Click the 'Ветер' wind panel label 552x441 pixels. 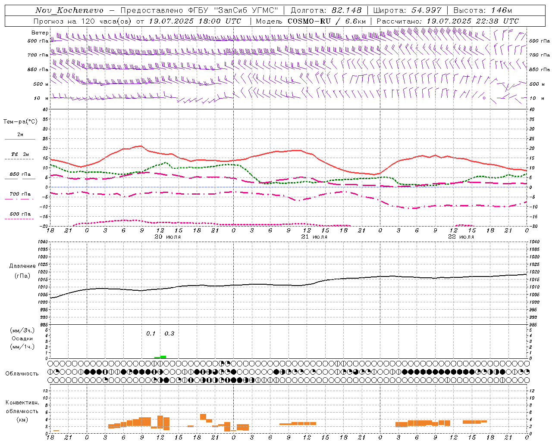(x=40, y=33)
